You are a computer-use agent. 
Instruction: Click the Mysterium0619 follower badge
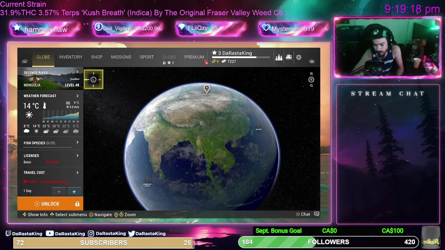(293, 29)
